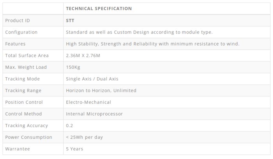Viewport: 273px width, 159px height.
Task: Select the Total Surface Area label
Action: click(26, 56)
